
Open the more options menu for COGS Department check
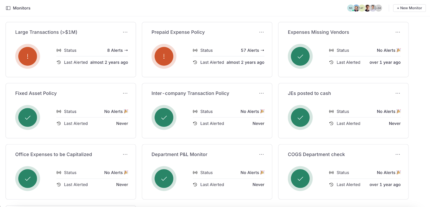tap(398, 154)
